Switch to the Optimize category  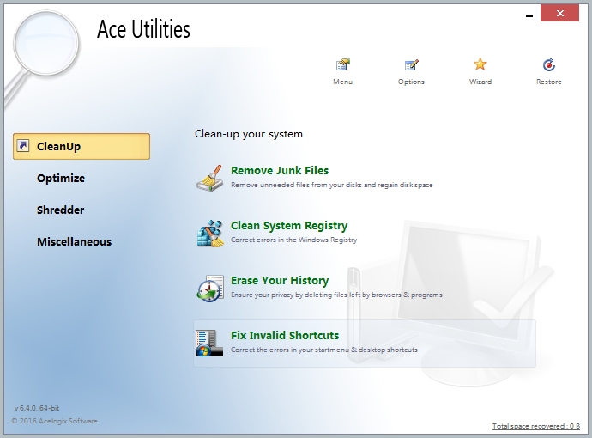61,179
